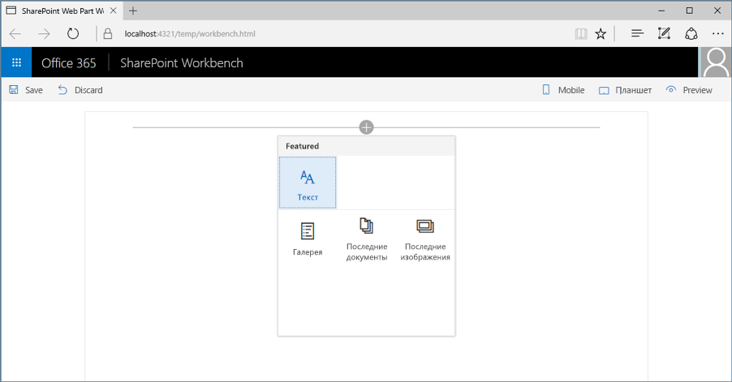Open the Office 365 app launcher grid
This screenshot has width=732, height=382.
16,62
